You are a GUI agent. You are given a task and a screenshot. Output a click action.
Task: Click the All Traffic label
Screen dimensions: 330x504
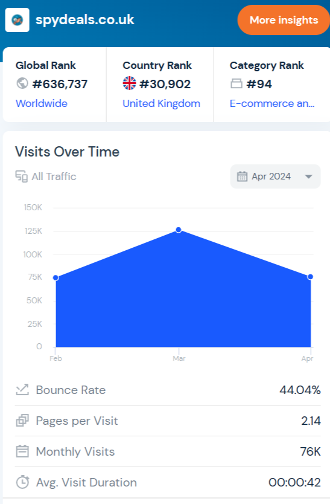click(54, 176)
